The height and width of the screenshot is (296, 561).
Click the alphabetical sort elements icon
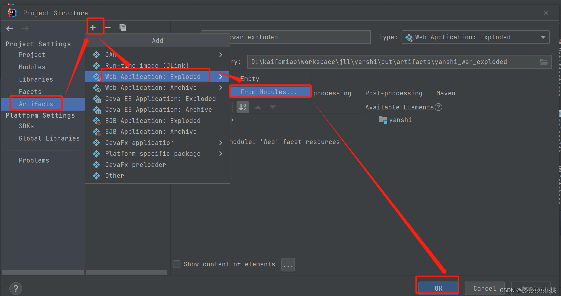(243, 107)
